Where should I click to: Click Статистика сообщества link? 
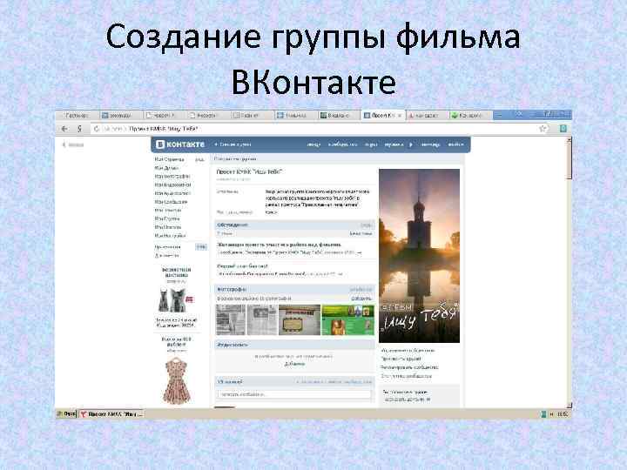[x=407, y=376]
